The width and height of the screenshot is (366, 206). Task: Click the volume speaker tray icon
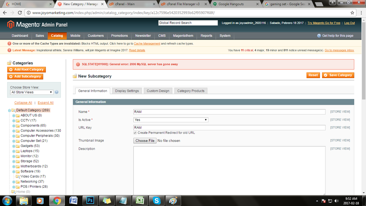(x=336, y=201)
